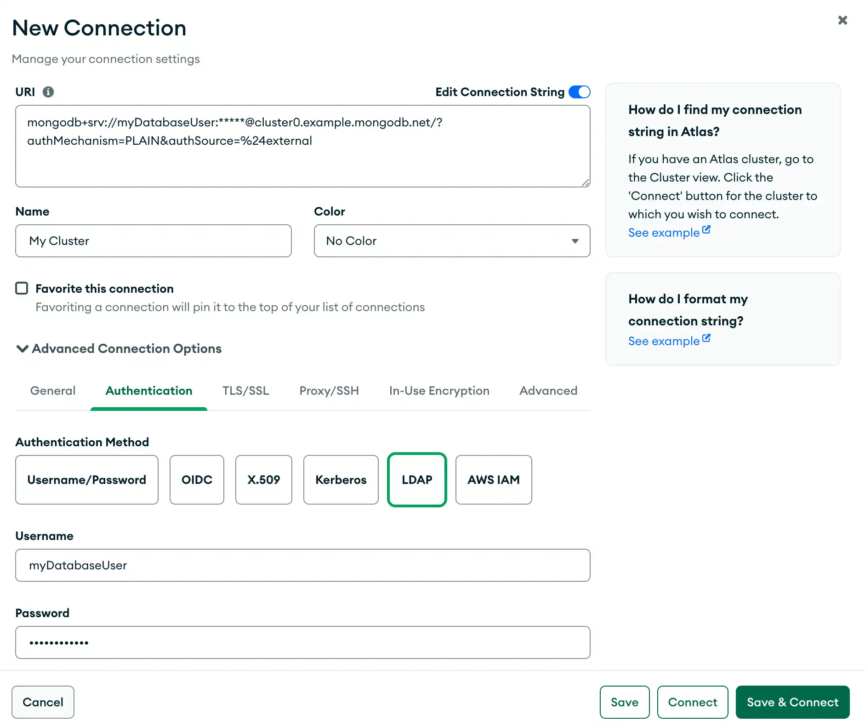Open the URI info tooltip
865x727 pixels.
49,91
